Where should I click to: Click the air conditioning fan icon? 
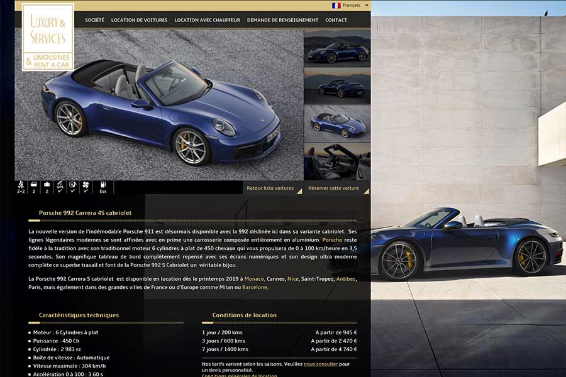click(x=86, y=187)
